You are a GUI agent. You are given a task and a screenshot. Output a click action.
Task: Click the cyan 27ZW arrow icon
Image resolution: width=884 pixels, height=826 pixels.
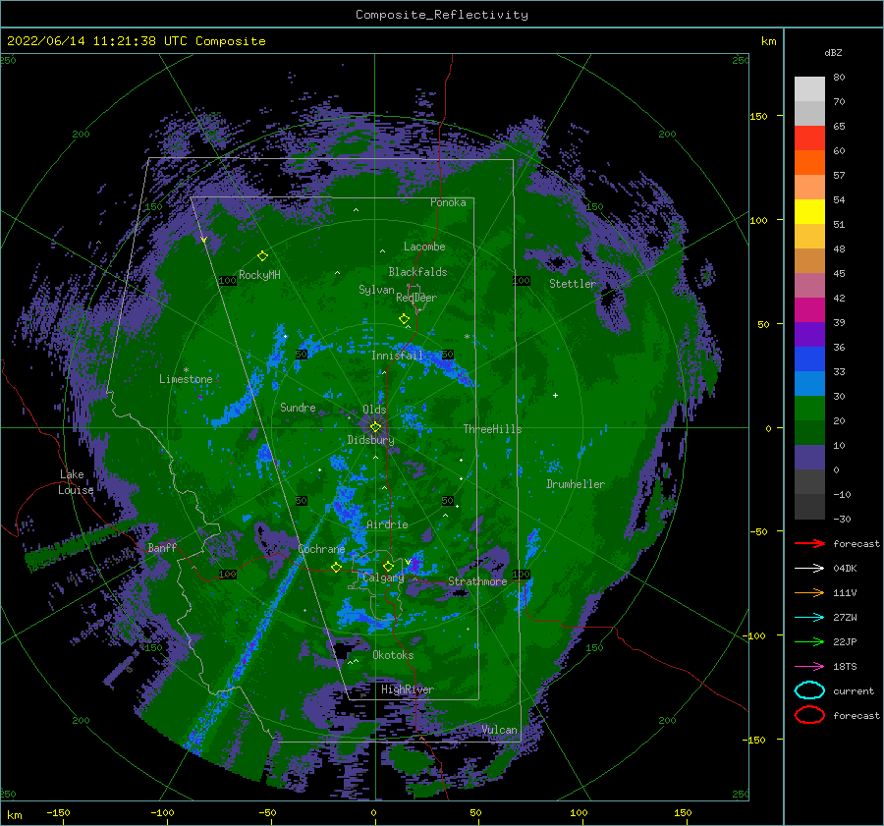point(809,618)
